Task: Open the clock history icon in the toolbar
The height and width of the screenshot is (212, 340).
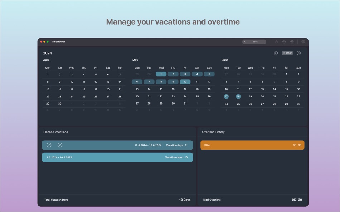Action: point(284,42)
